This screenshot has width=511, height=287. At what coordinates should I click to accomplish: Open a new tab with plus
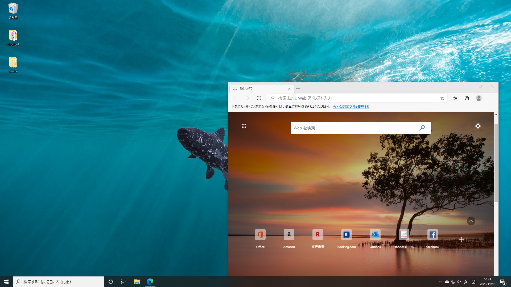click(x=298, y=89)
